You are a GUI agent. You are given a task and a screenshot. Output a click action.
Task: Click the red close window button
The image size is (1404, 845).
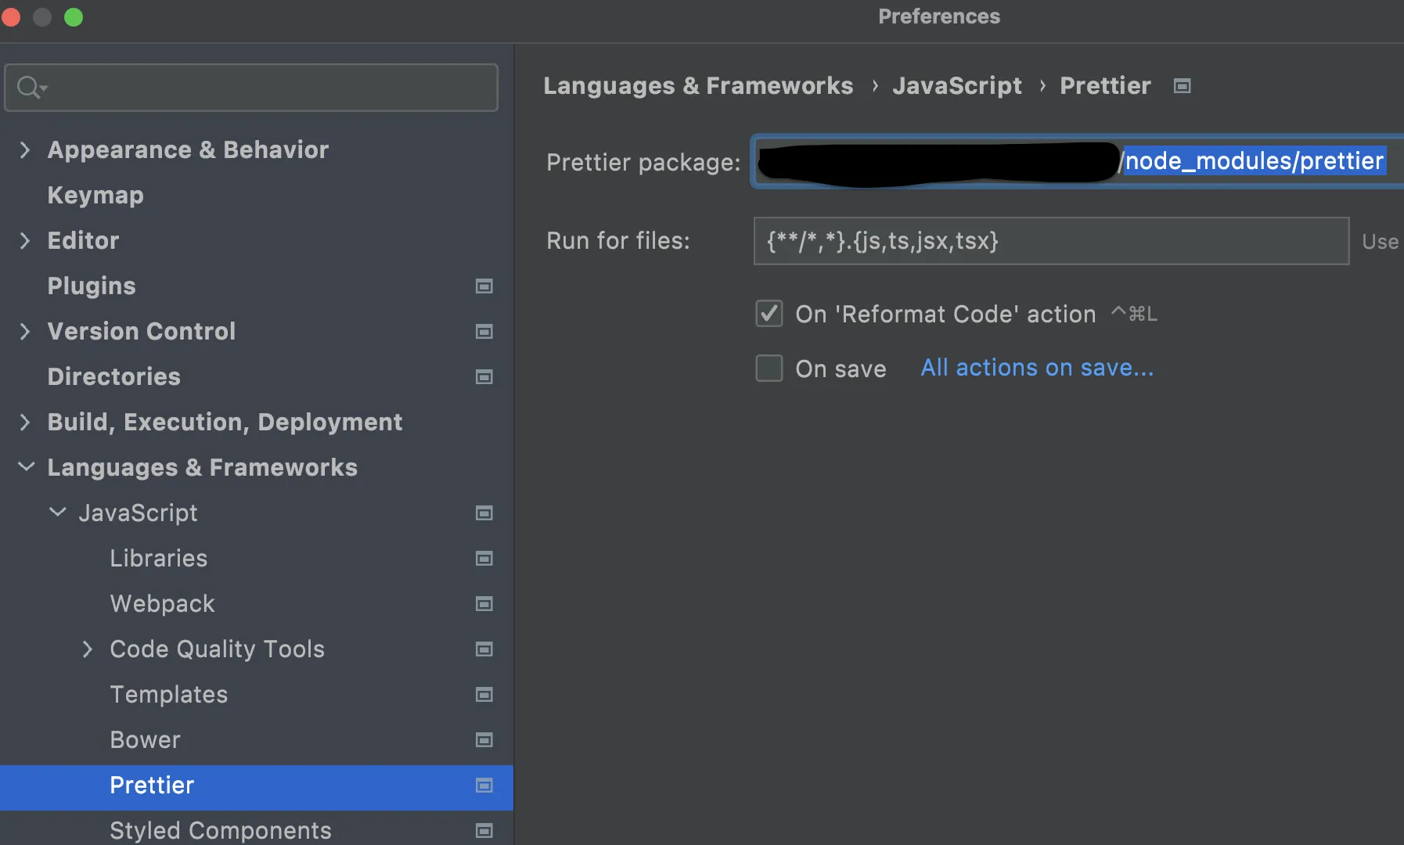(11, 17)
